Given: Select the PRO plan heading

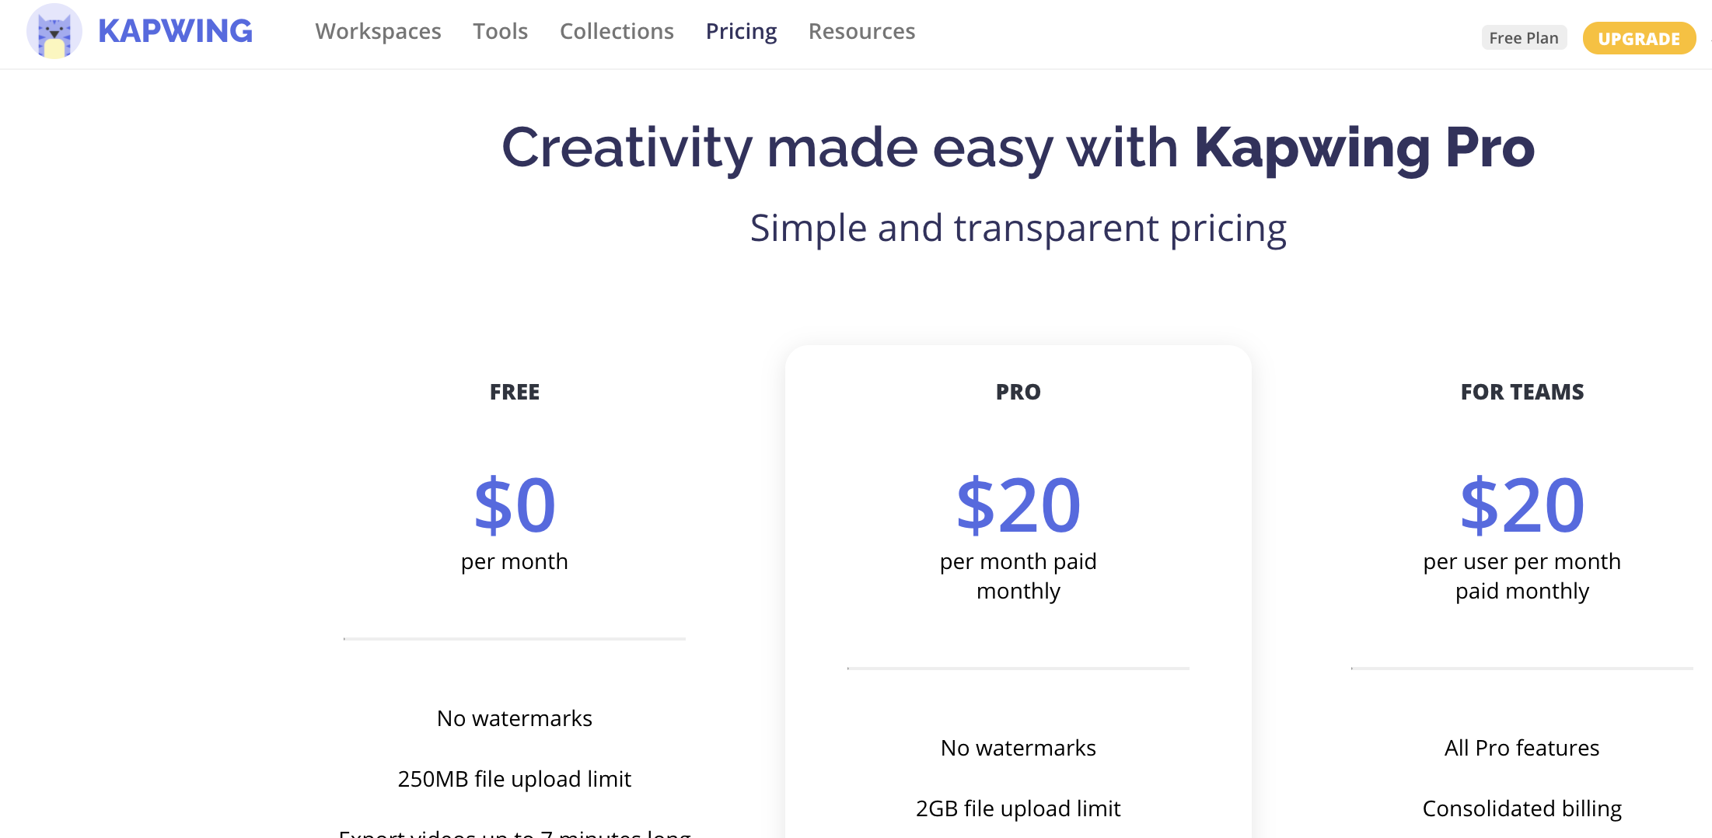Looking at the screenshot, I should coord(1018,392).
